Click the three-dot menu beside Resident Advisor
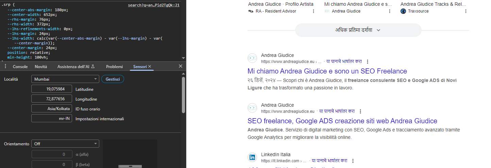The image size is (491, 168). coord(314,11)
